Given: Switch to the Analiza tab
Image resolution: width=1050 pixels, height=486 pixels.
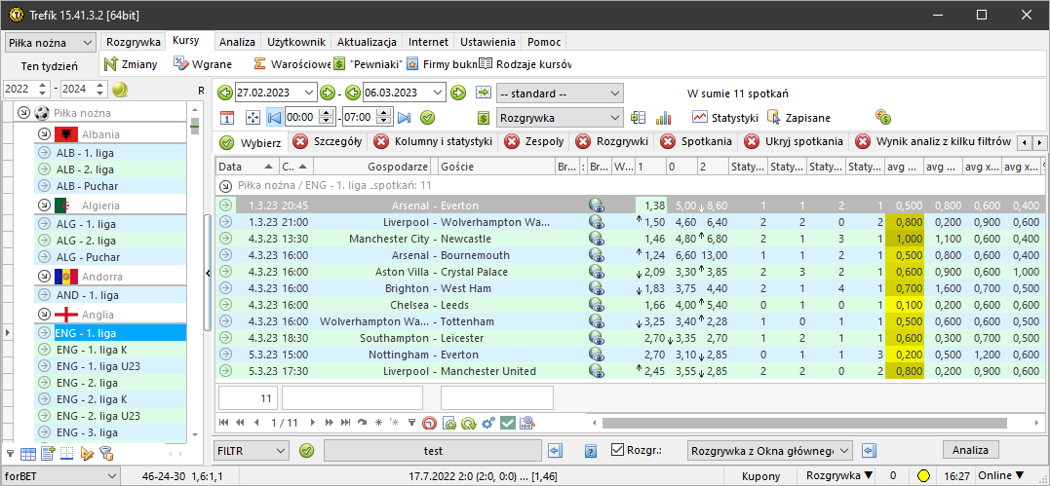Looking at the screenshot, I should coord(237,43).
